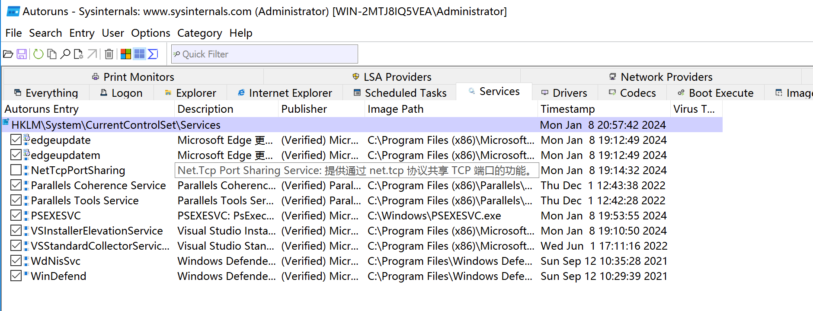The width and height of the screenshot is (813, 311).
Task: Refresh the autoruns list
Action: 38,54
